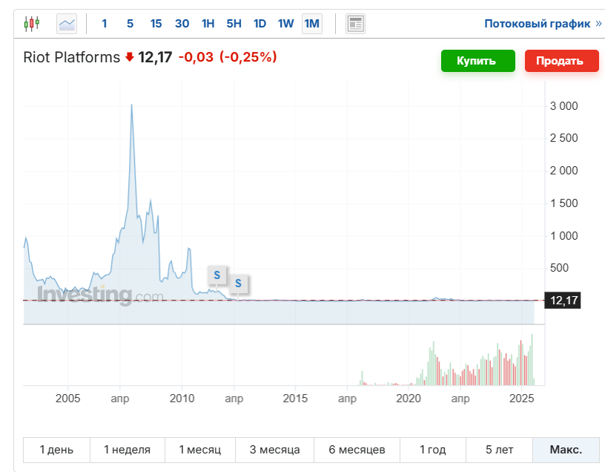This screenshot has width=605, height=472.
Task: Set chart interval to 15 minutes
Action: 156,24
